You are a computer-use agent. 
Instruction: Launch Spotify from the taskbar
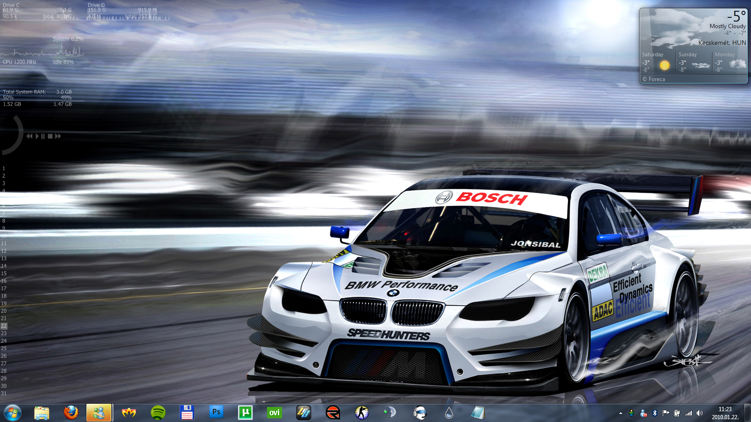click(158, 413)
